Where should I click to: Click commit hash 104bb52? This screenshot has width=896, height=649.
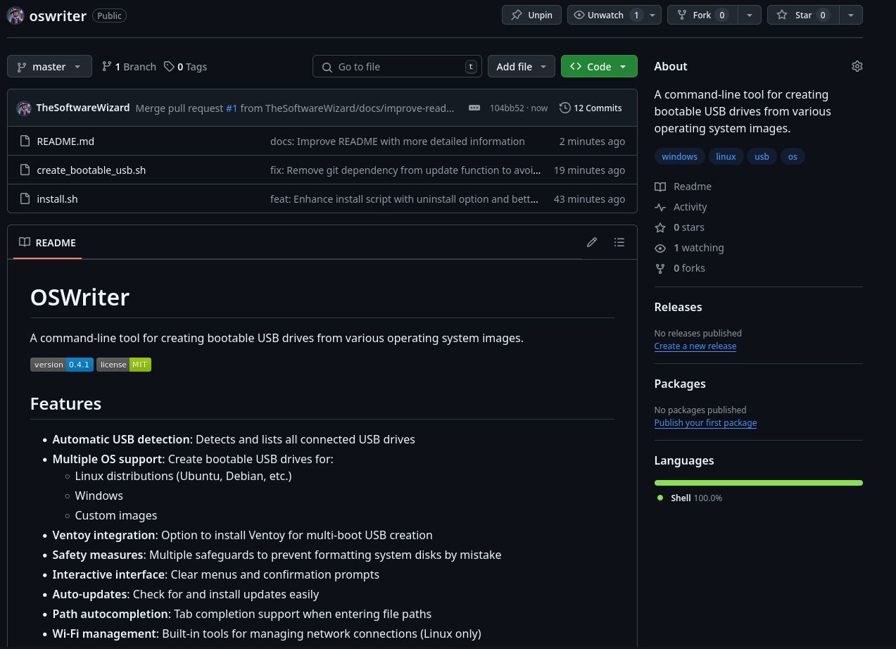(507, 108)
